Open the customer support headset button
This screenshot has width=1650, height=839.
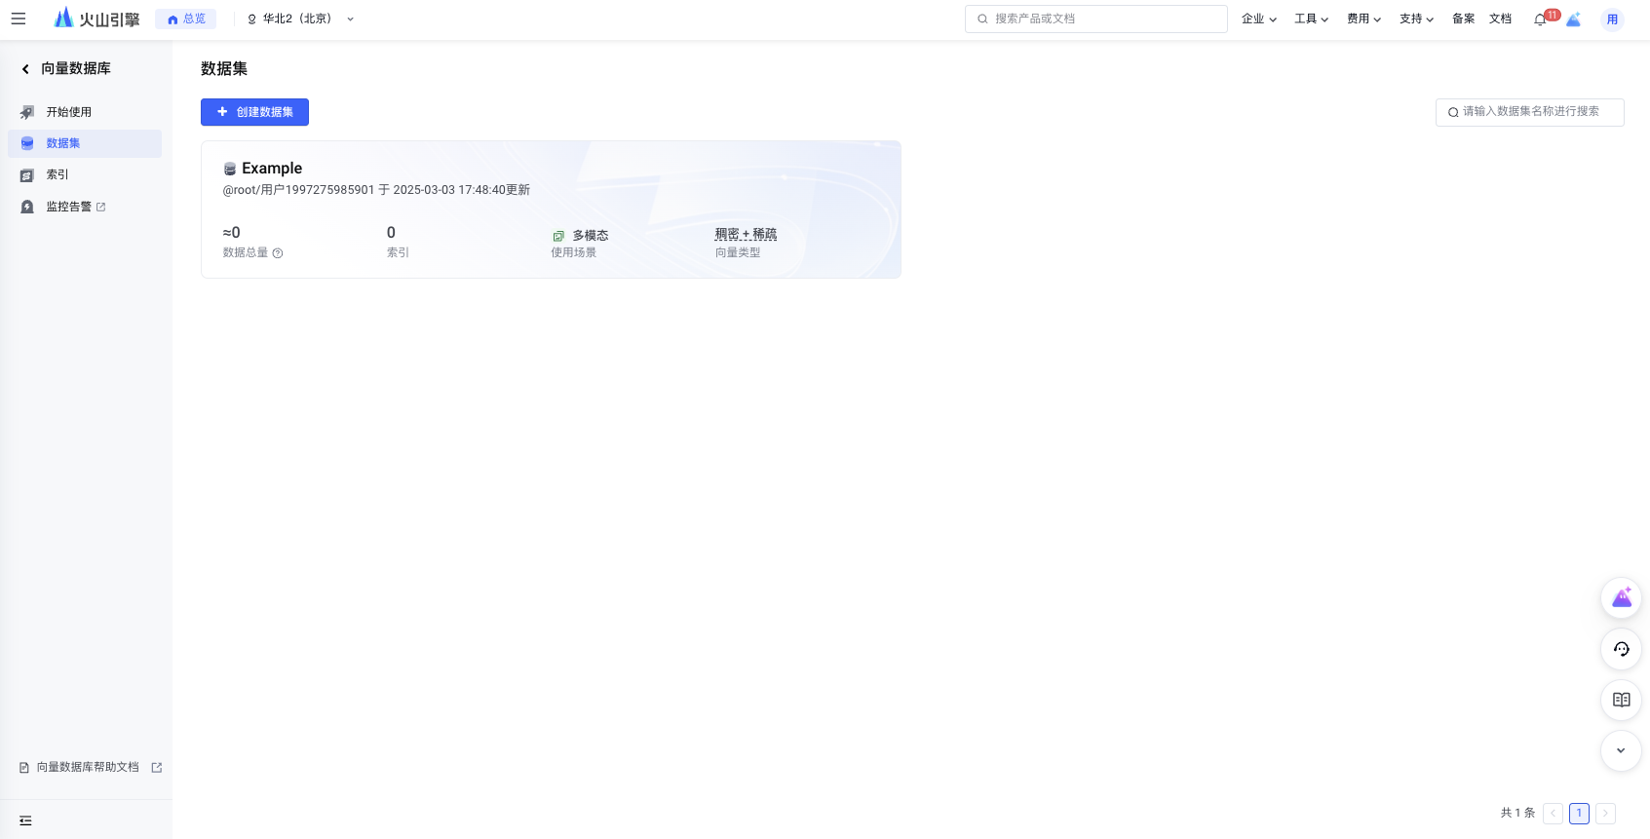[1622, 649]
